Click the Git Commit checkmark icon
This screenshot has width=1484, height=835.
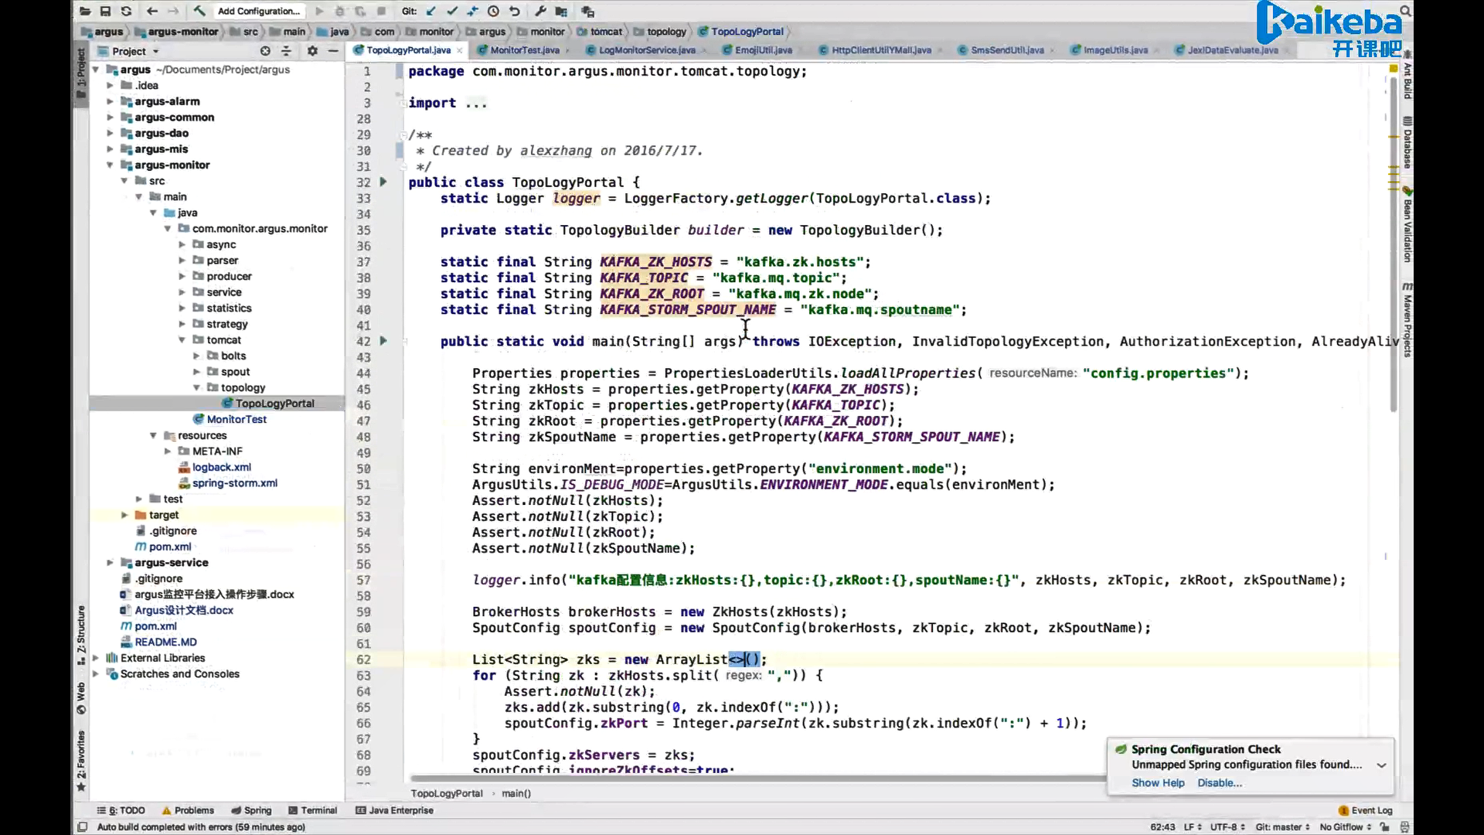coord(452,11)
